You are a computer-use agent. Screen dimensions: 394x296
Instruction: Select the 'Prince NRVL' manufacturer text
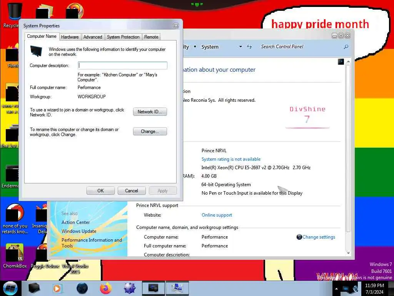tap(214, 151)
